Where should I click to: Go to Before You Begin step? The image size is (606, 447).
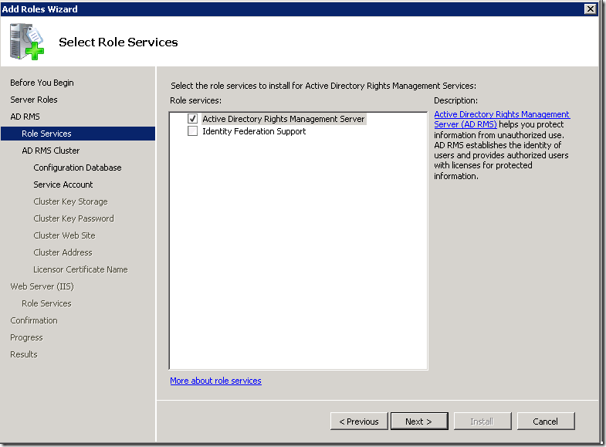42,83
